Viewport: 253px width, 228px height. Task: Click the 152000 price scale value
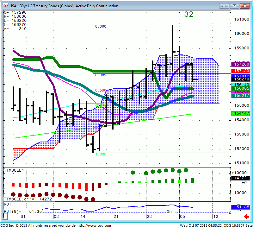click(x=242, y=149)
